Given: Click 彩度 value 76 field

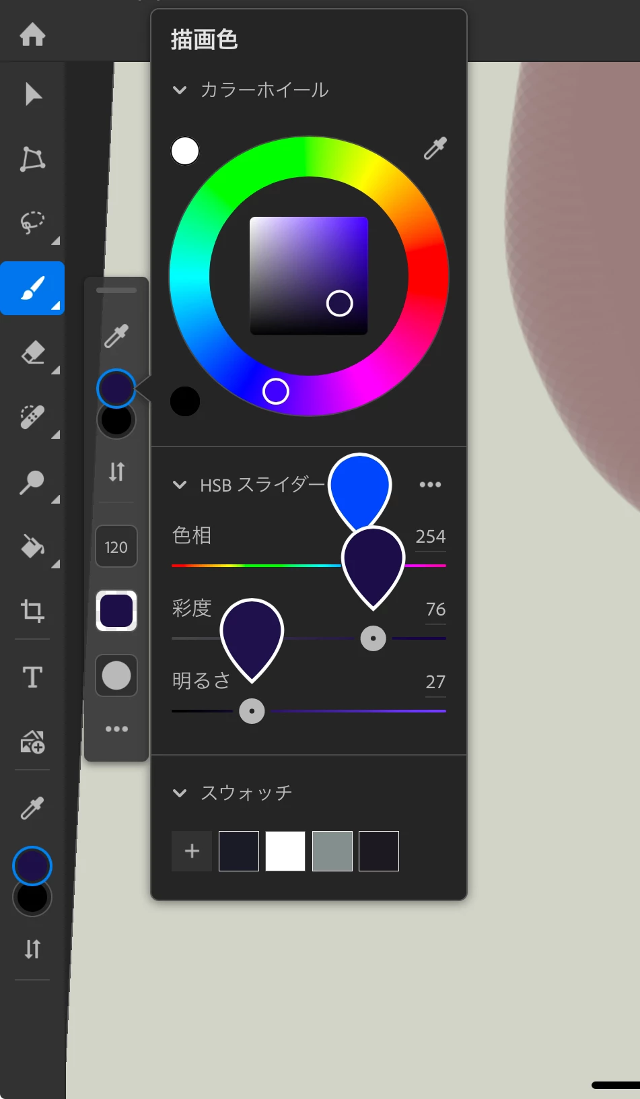Looking at the screenshot, I should [435, 609].
